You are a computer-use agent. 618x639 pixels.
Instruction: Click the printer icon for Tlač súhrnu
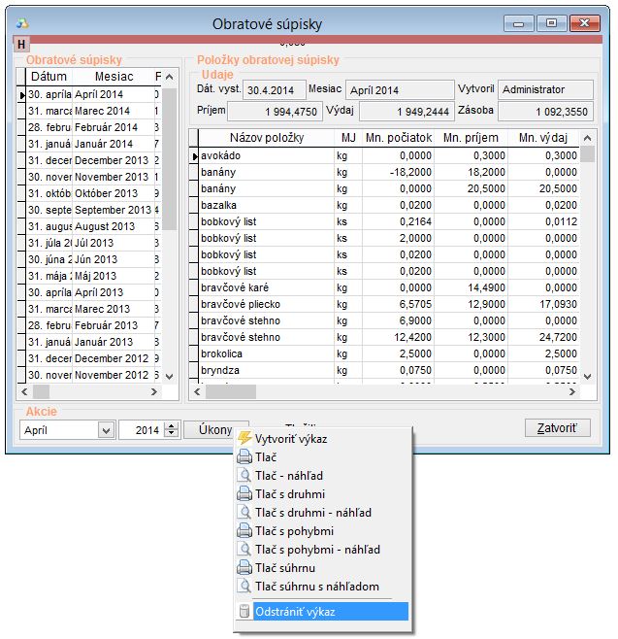[244, 568]
